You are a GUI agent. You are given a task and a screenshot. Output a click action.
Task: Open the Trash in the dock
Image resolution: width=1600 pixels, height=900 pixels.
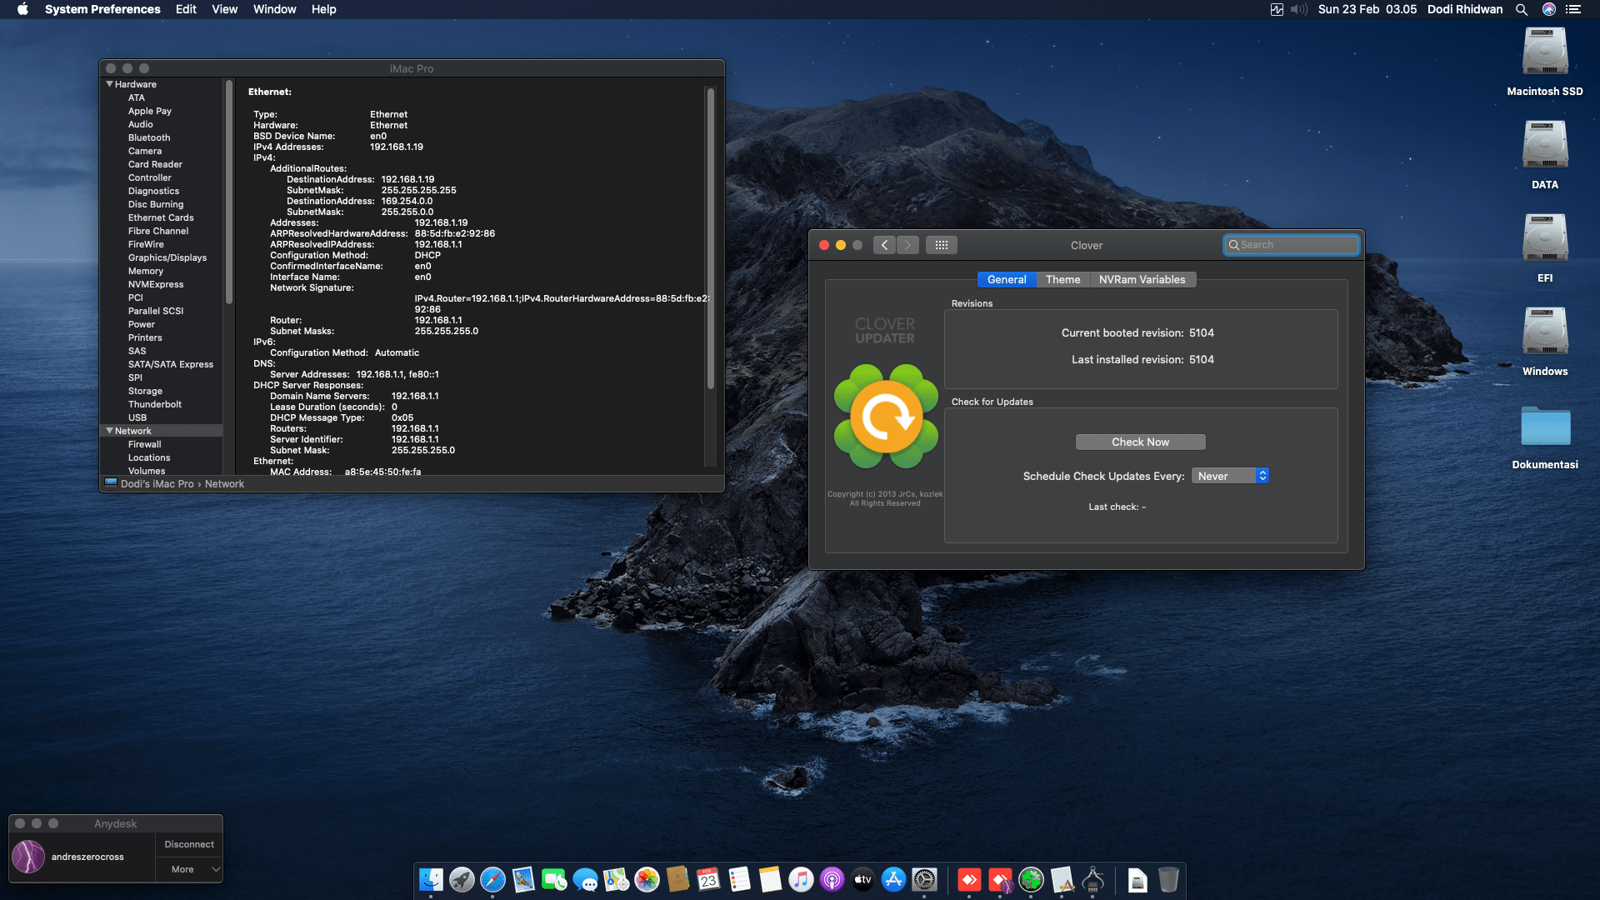coord(1168,879)
